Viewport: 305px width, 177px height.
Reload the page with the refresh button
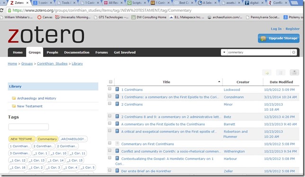2,10
